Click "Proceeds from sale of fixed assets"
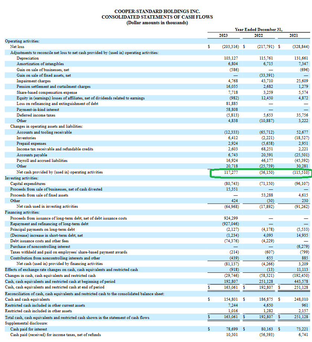 (x=39, y=195)
